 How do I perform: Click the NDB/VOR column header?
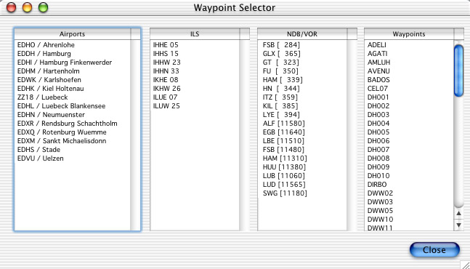(x=302, y=34)
